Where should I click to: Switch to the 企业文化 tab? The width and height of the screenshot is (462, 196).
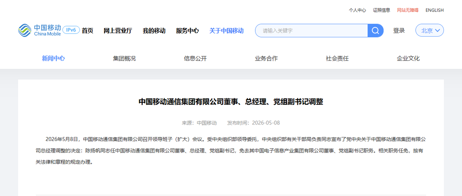coord(408,59)
